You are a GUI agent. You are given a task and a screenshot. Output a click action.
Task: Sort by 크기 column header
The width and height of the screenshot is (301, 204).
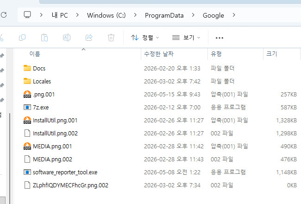click(272, 54)
